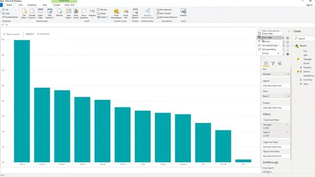This screenshot has height=177, width=315.
Task: Click Manage Relationships
Action: point(148,14)
